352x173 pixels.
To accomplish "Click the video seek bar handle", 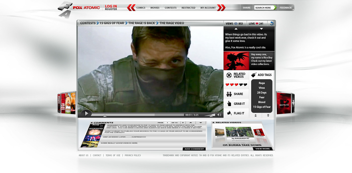I will (x=105, y=116).
